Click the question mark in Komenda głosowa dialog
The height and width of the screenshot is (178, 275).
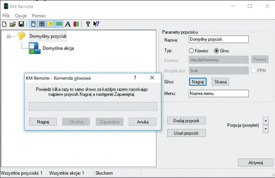135,78
